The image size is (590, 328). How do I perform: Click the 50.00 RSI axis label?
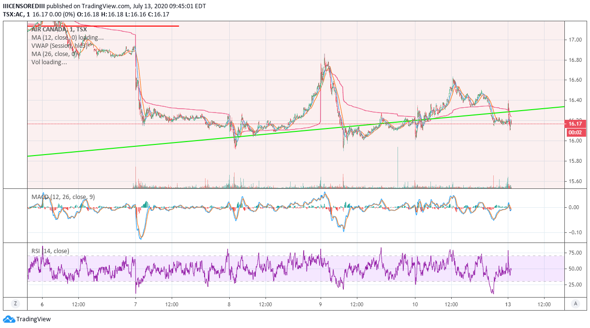click(575, 269)
